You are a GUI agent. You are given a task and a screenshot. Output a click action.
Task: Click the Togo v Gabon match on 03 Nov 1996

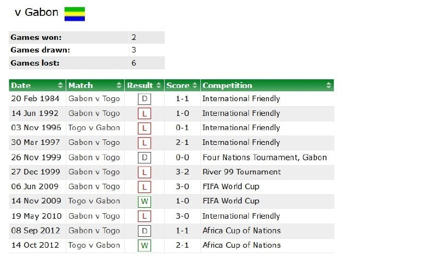tap(94, 128)
